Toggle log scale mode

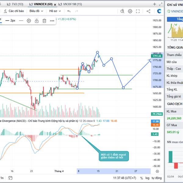pyautogui.click(x=147, y=178)
